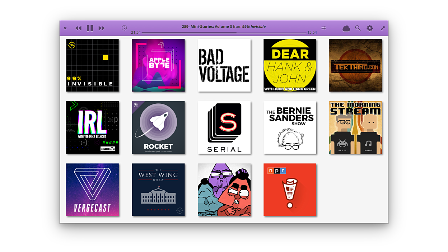The height and width of the screenshot is (252, 448).
Task: Open the Bad Voltage podcast
Action: click(x=224, y=65)
